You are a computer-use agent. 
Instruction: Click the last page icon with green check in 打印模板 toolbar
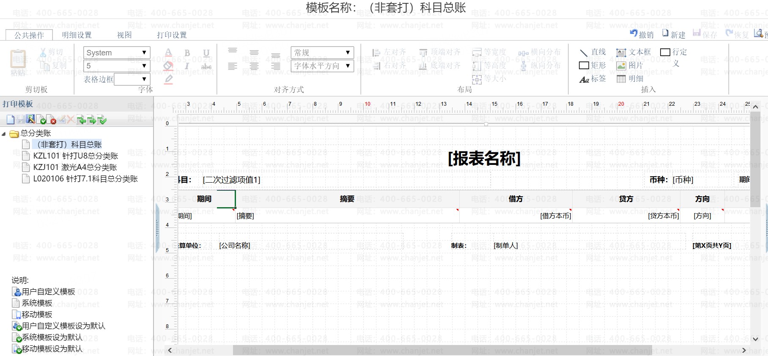coord(101,120)
